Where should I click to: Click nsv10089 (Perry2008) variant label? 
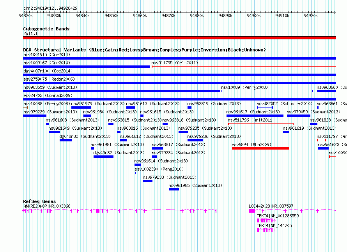244,87
